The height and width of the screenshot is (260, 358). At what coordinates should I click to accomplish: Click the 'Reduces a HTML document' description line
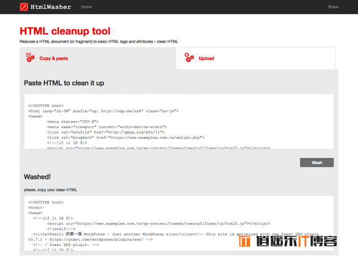coord(99,41)
